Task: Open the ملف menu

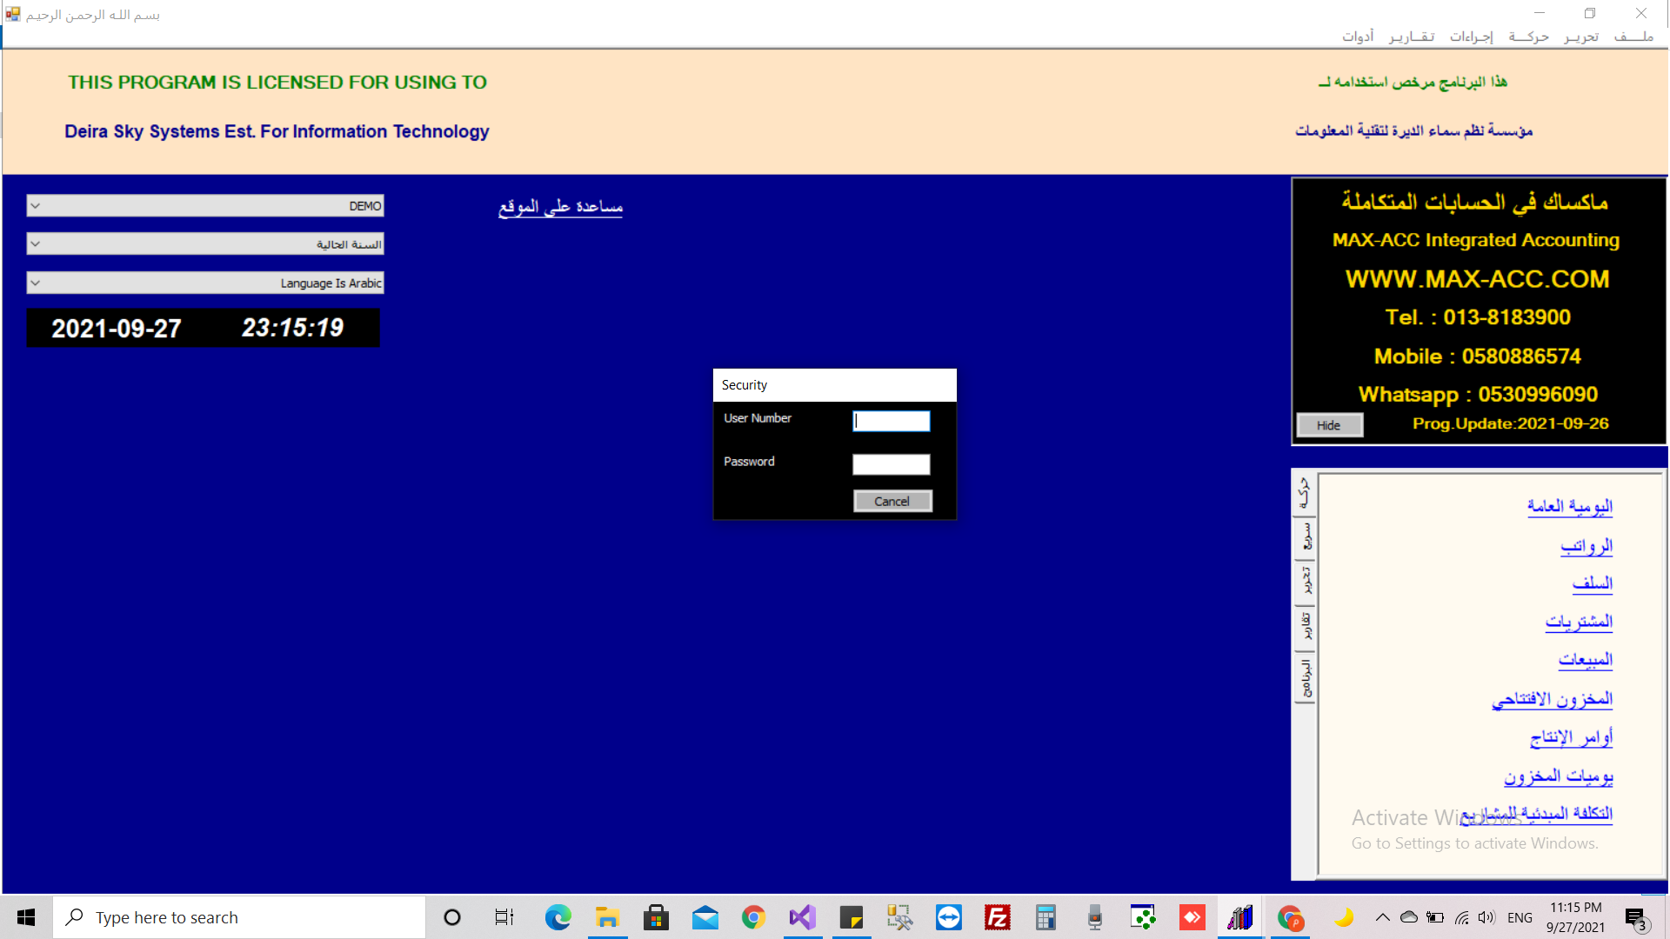Action: [x=1633, y=37]
